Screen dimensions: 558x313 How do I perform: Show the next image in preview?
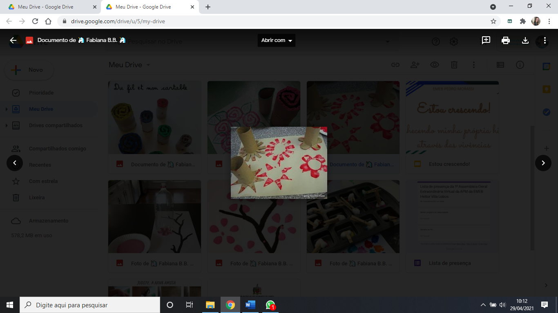coord(543,163)
